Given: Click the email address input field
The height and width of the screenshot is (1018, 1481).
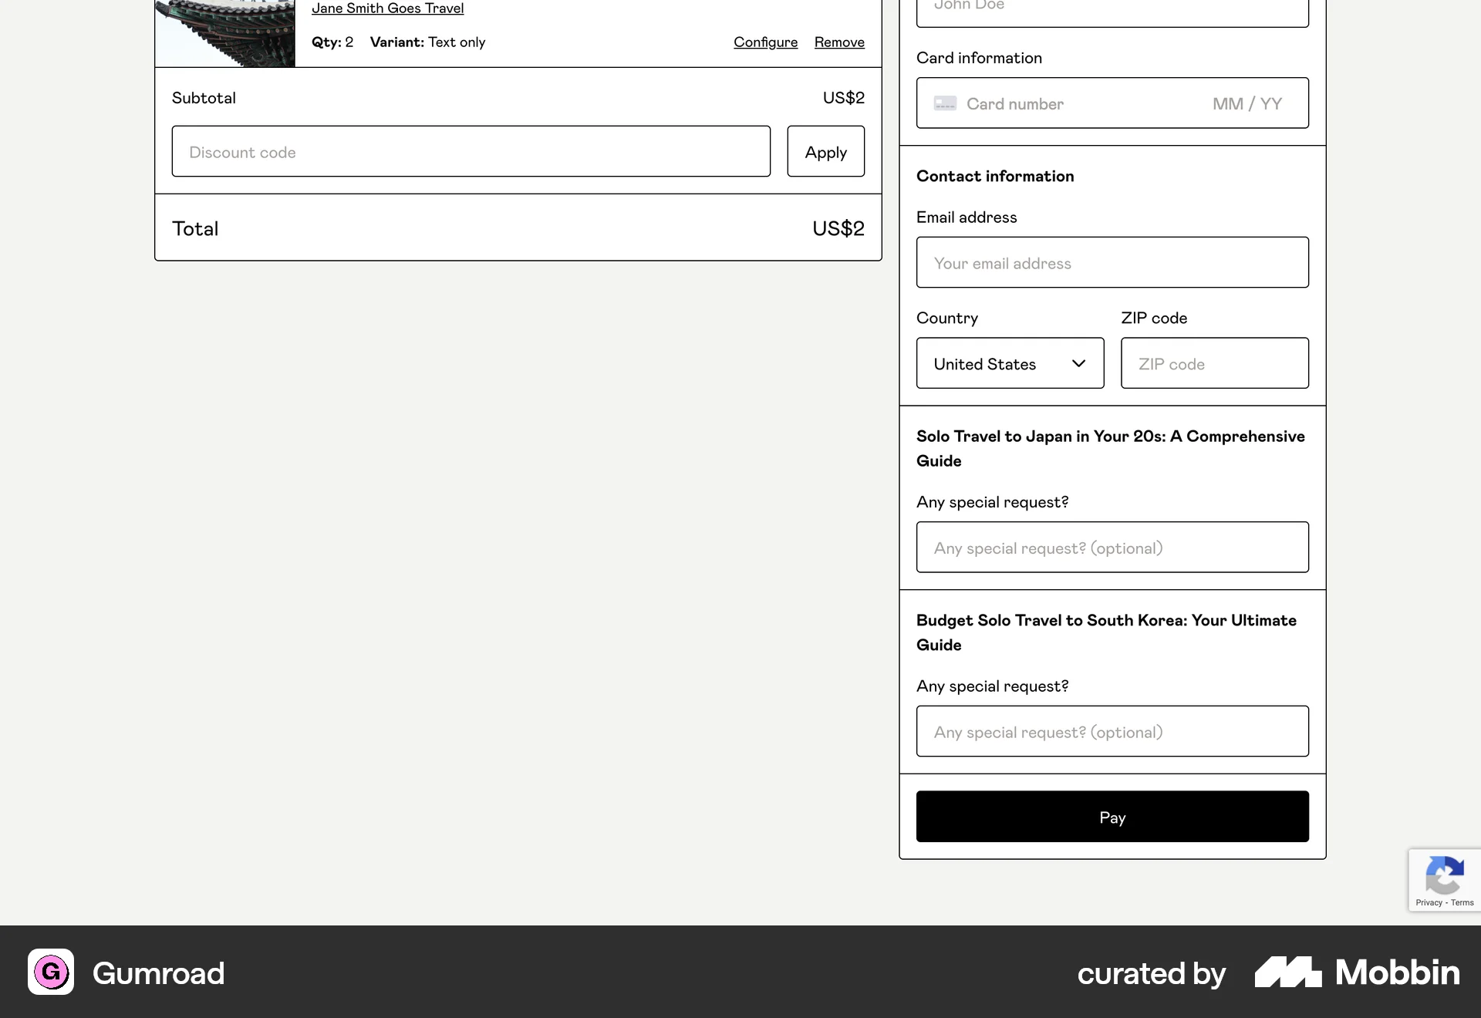Looking at the screenshot, I should coord(1112,262).
